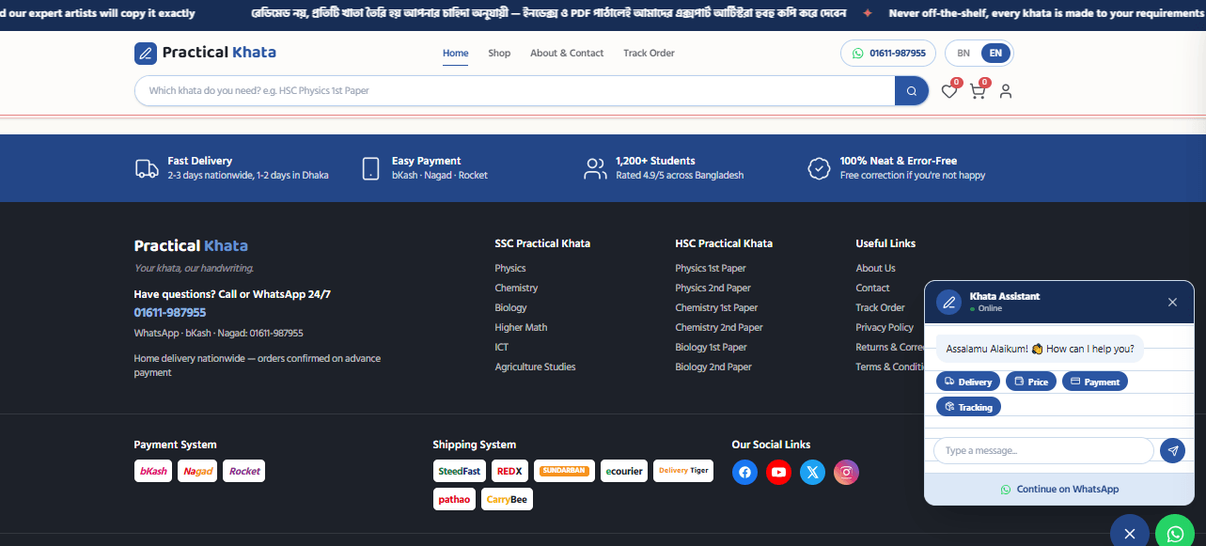Open Higher Math footer link

pyautogui.click(x=521, y=328)
